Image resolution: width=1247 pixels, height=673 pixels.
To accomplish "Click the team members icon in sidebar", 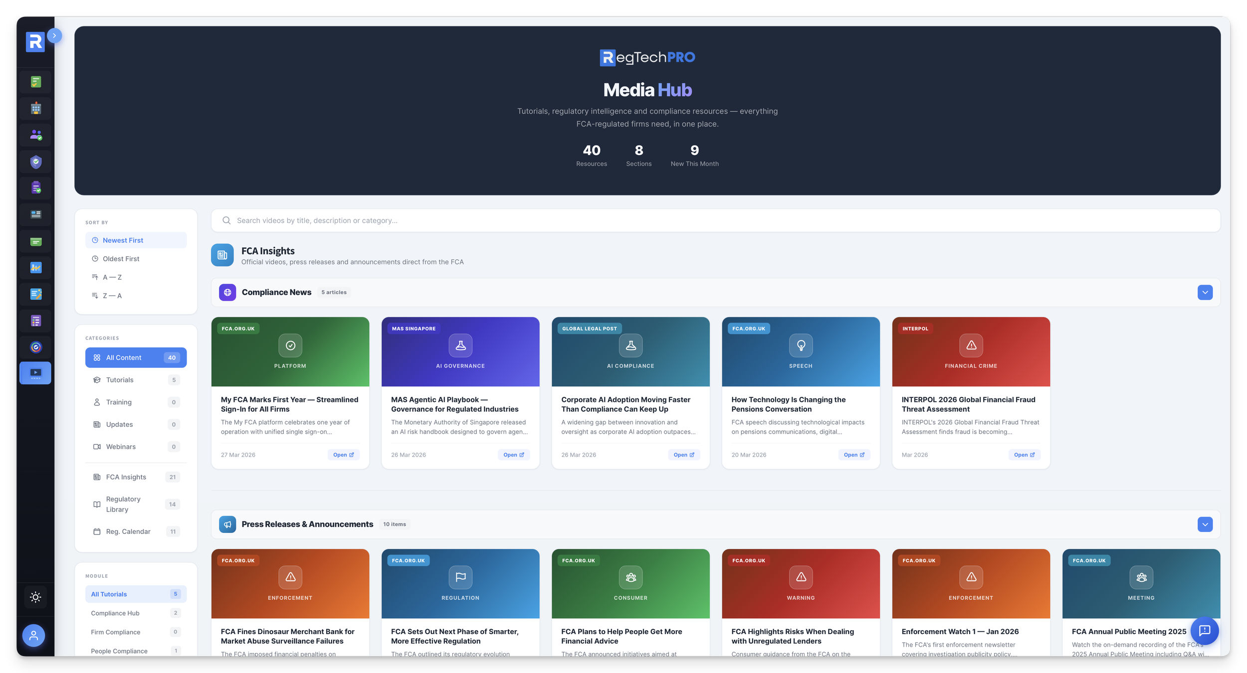I will (x=35, y=135).
